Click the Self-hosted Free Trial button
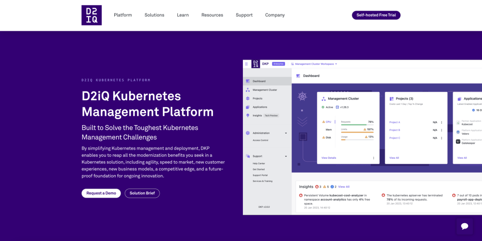The image size is (482, 241). click(376, 15)
